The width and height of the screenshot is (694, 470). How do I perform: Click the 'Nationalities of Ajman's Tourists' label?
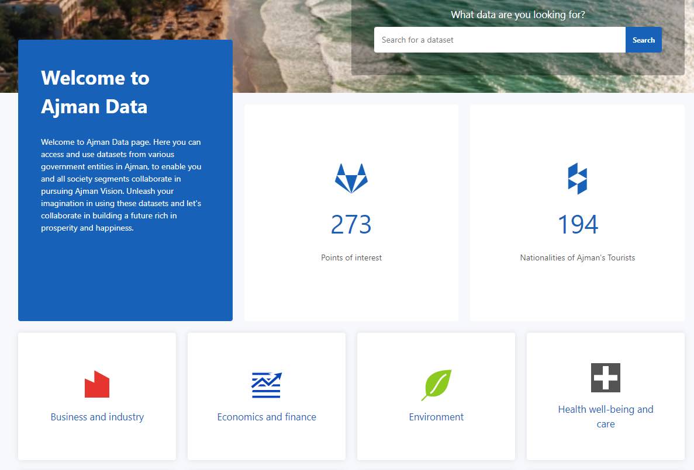click(x=577, y=257)
